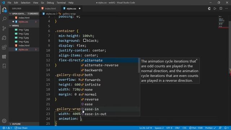Image resolution: width=231 pixels, height=130 pixels.
Task: Select styles.css under Open Editors
Action: tap(24, 22)
